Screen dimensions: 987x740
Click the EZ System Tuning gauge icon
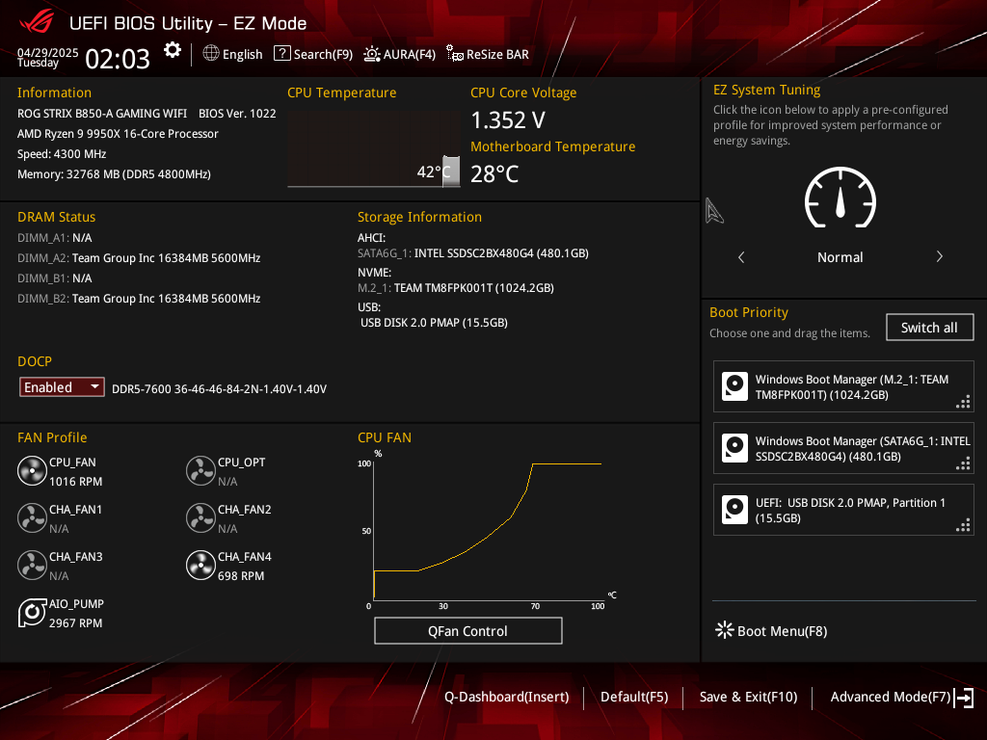pos(840,198)
